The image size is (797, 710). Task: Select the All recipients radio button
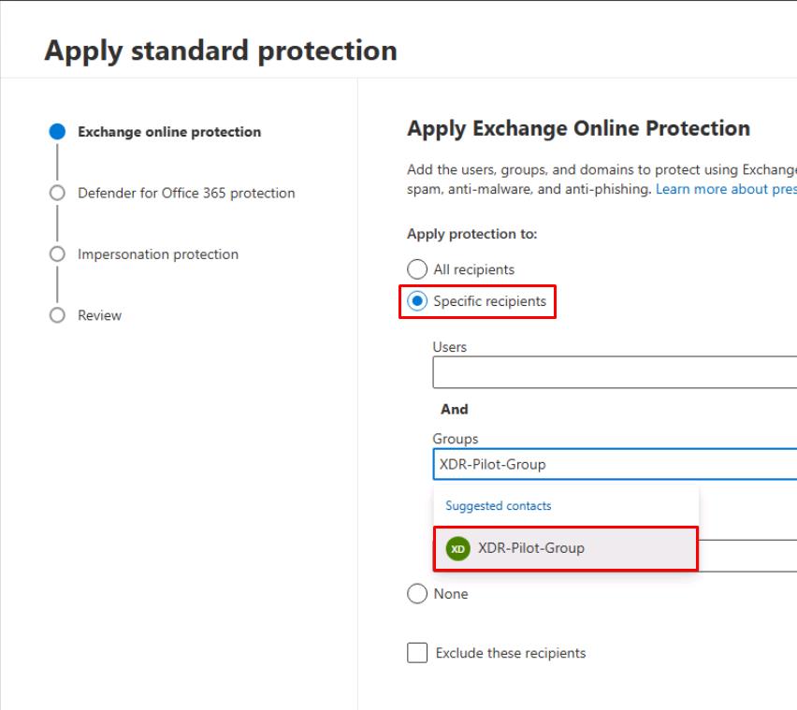pyautogui.click(x=417, y=269)
